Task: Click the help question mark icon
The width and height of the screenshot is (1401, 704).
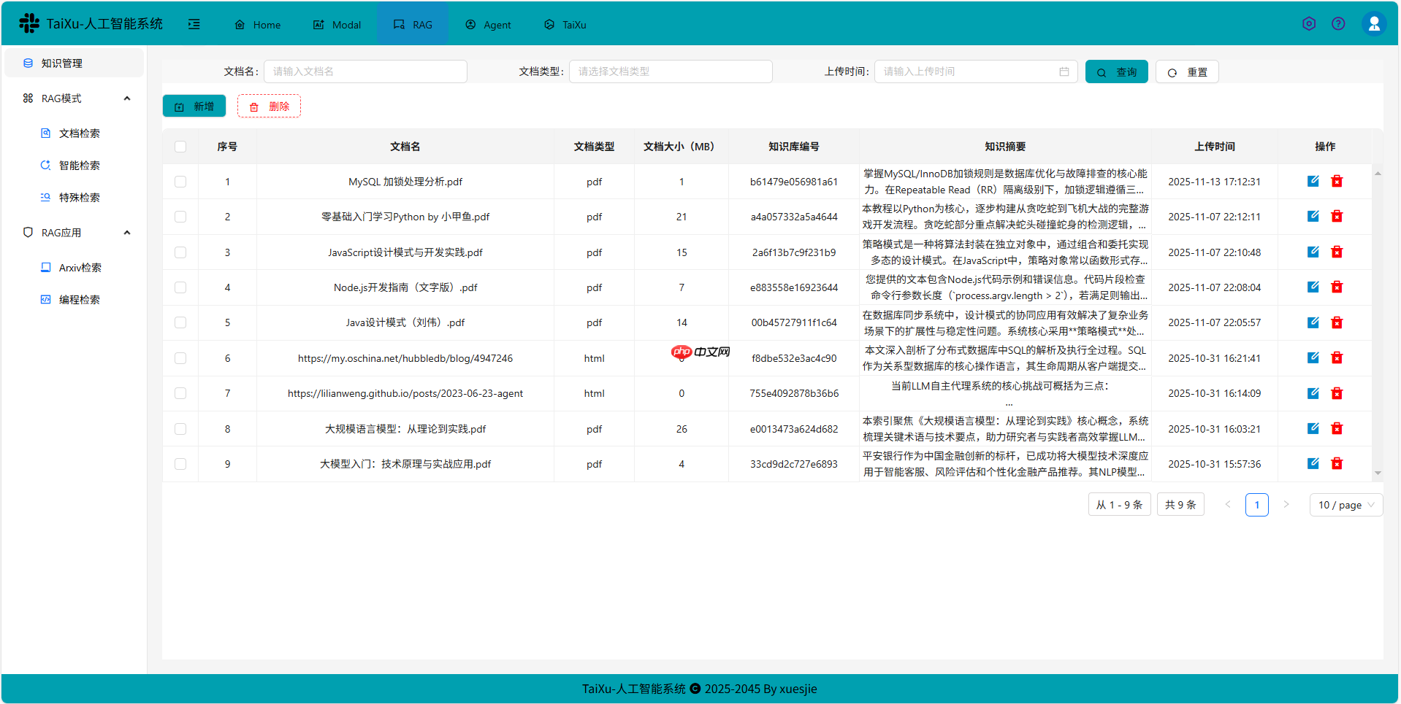Action: [1338, 23]
